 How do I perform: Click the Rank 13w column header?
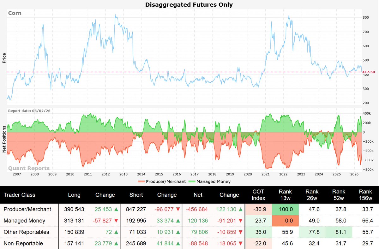[x=285, y=195]
